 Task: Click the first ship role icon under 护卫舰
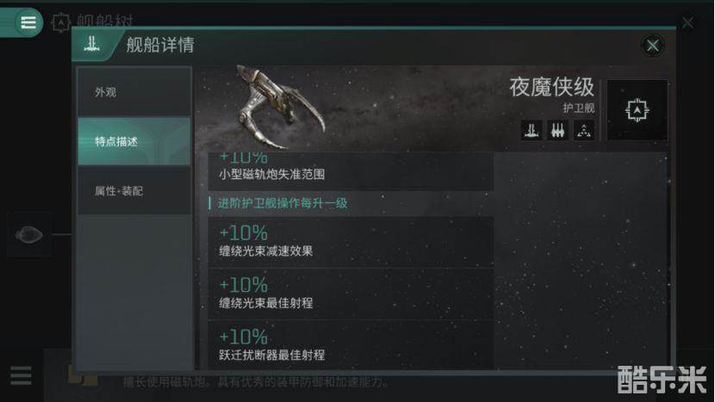pyautogui.click(x=532, y=130)
